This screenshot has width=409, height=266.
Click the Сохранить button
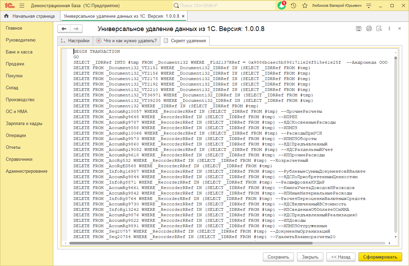[x=278, y=257]
